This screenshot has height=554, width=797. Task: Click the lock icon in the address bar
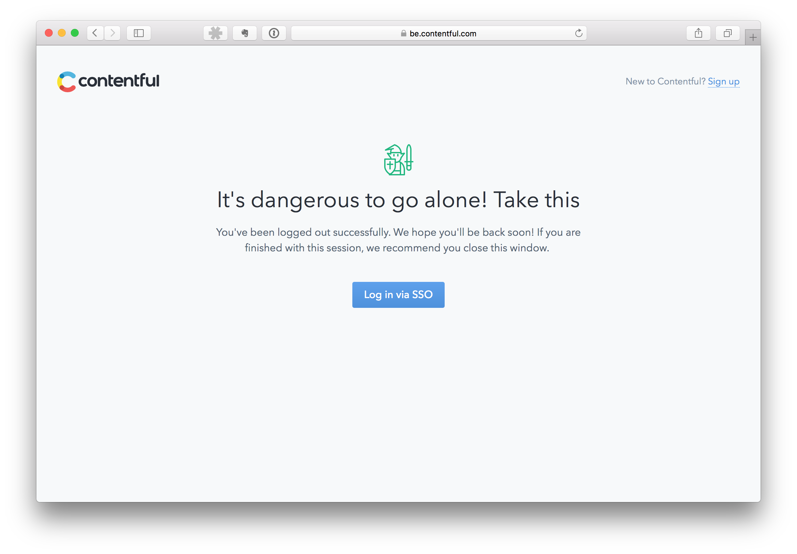(403, 33)
